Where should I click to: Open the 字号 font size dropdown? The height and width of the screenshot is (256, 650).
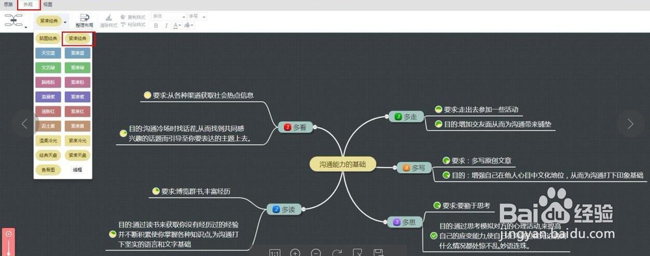198,17
